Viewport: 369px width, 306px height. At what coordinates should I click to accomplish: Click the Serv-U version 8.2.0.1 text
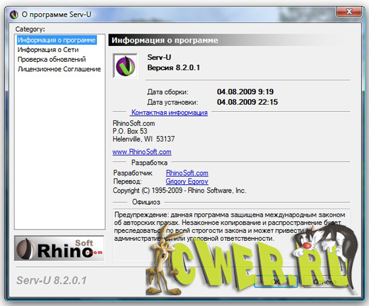(174, 68)
